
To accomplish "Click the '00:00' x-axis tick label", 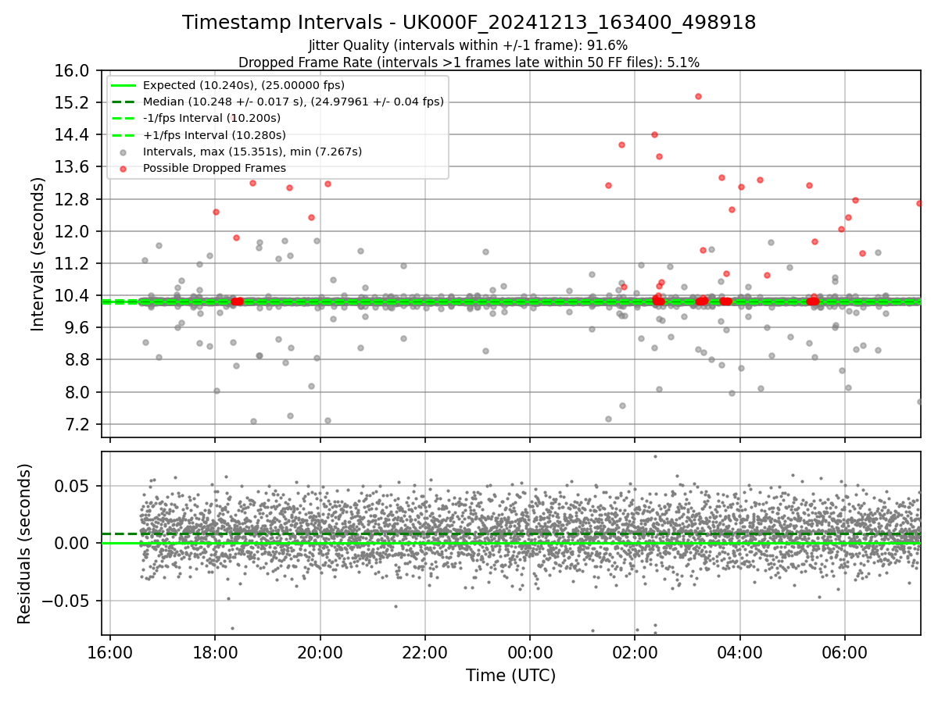I will 530,653.
